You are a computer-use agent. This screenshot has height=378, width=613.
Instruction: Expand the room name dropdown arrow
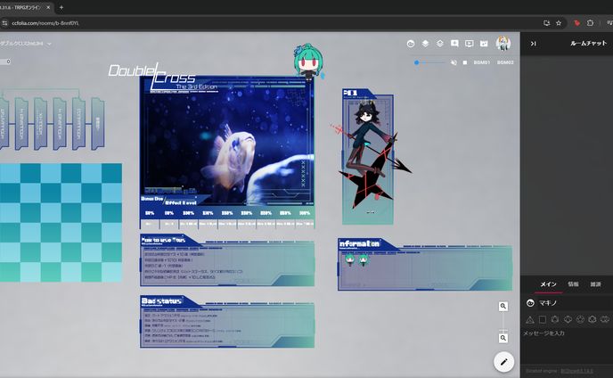pos(49,44)
